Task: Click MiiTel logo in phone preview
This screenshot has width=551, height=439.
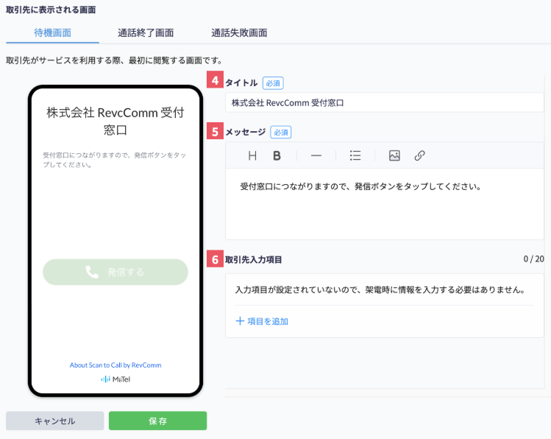Action: pos(115,379)
